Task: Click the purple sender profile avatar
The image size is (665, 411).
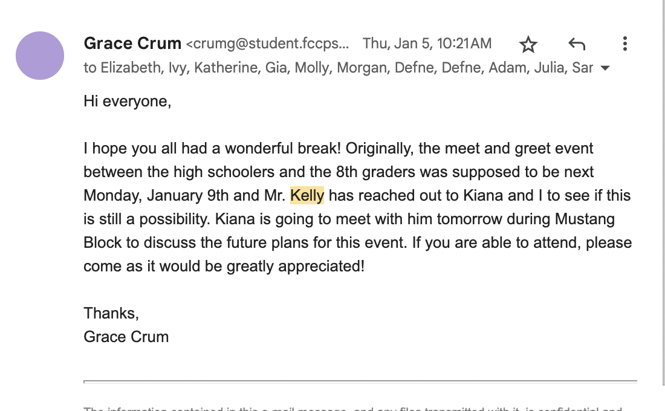Action: click(x=40, y=56)
